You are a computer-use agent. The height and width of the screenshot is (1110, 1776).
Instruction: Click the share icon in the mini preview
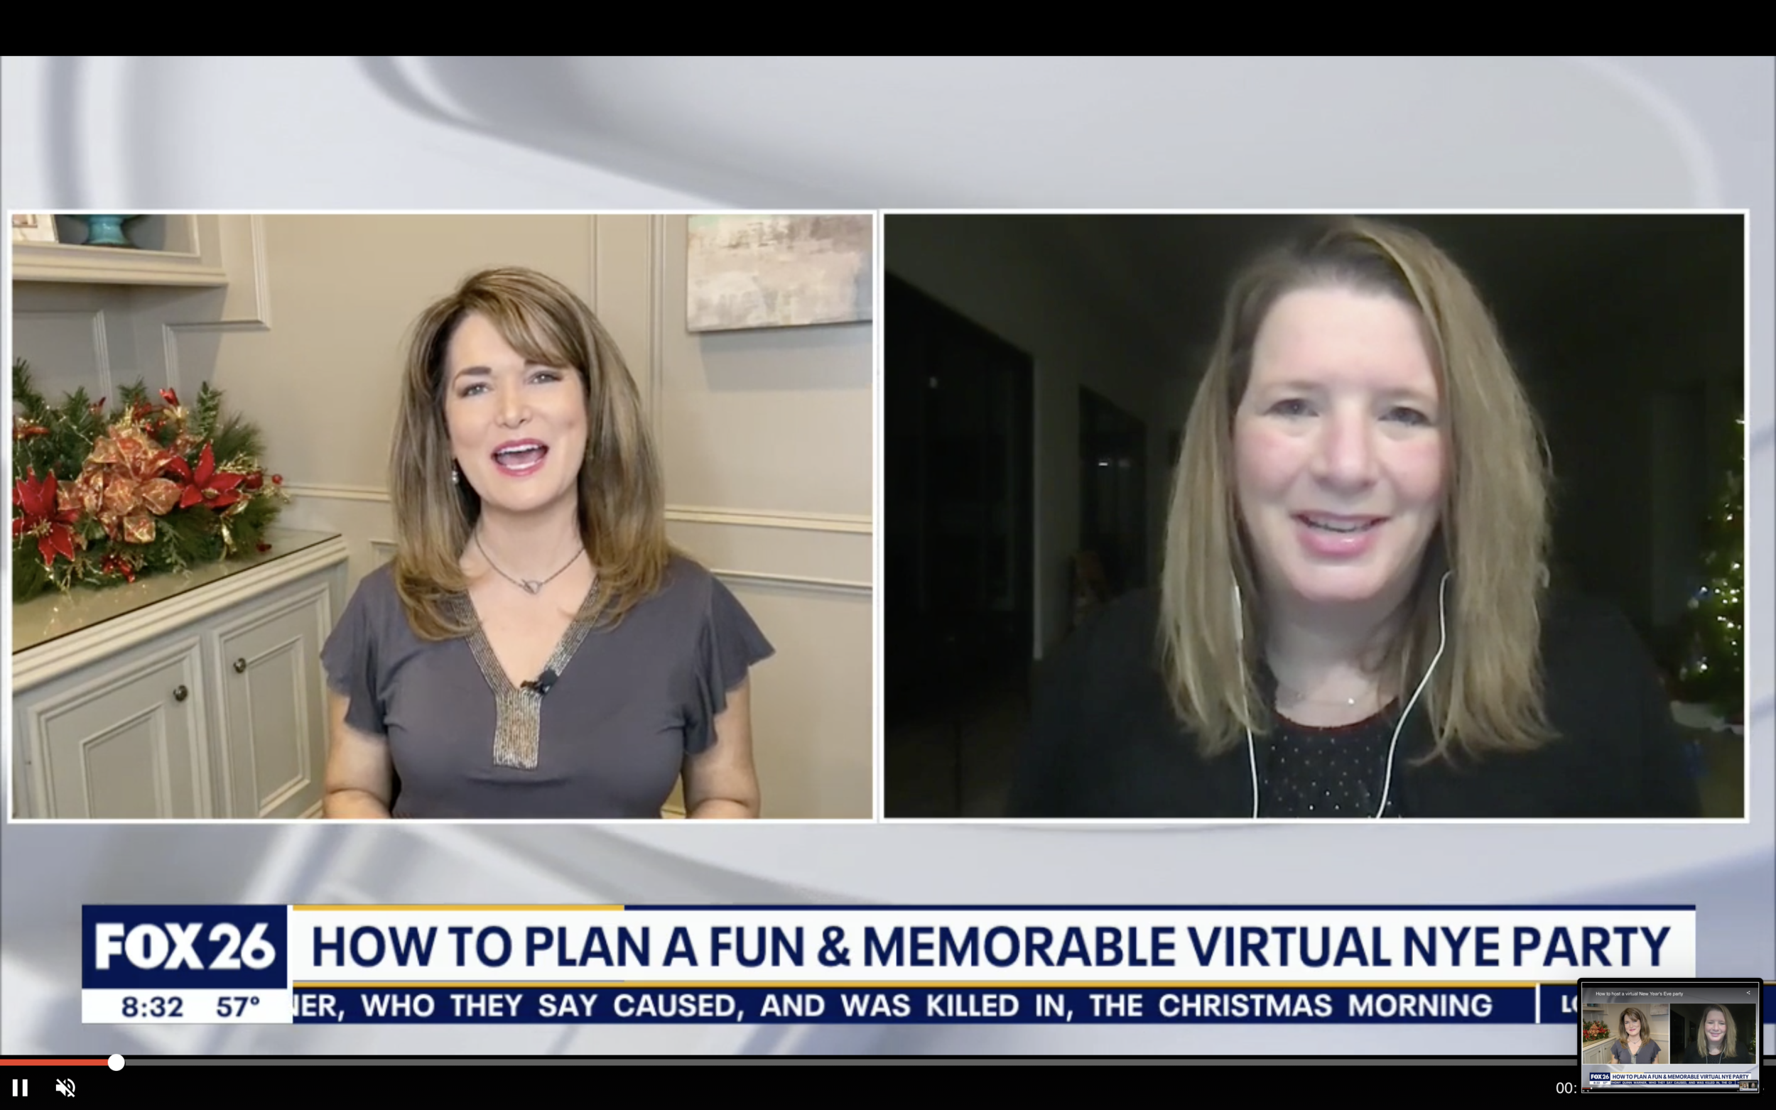pos(1748,994)
